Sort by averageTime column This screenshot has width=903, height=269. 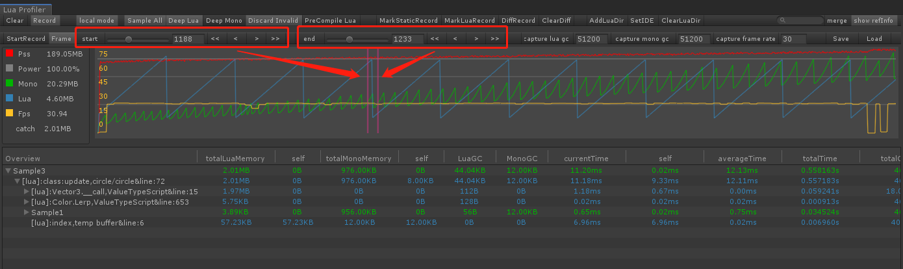pyautogui.click(x=742, y=159)
